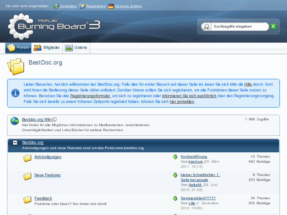287x215 pixels.
Task: Click the globe icon beside Bestdoc.org Wiki
Action: click(15, 121)
